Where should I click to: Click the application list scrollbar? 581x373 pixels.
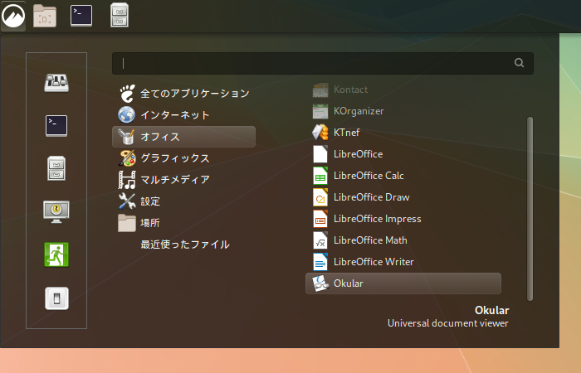click(x=530, y=209)
